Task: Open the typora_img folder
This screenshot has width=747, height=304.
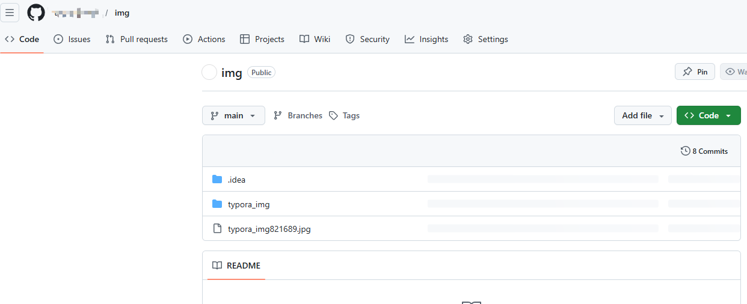Action: 248,204
